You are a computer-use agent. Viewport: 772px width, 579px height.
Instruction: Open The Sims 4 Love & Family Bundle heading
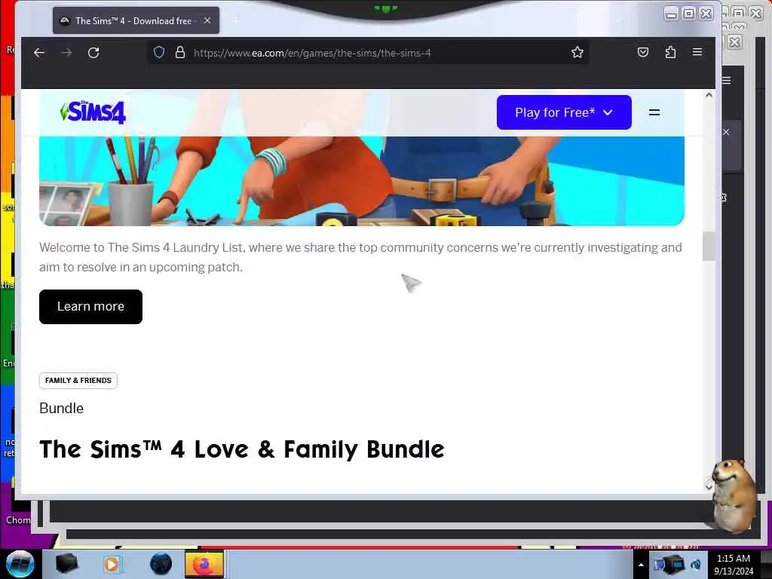[x=242, y=449]
